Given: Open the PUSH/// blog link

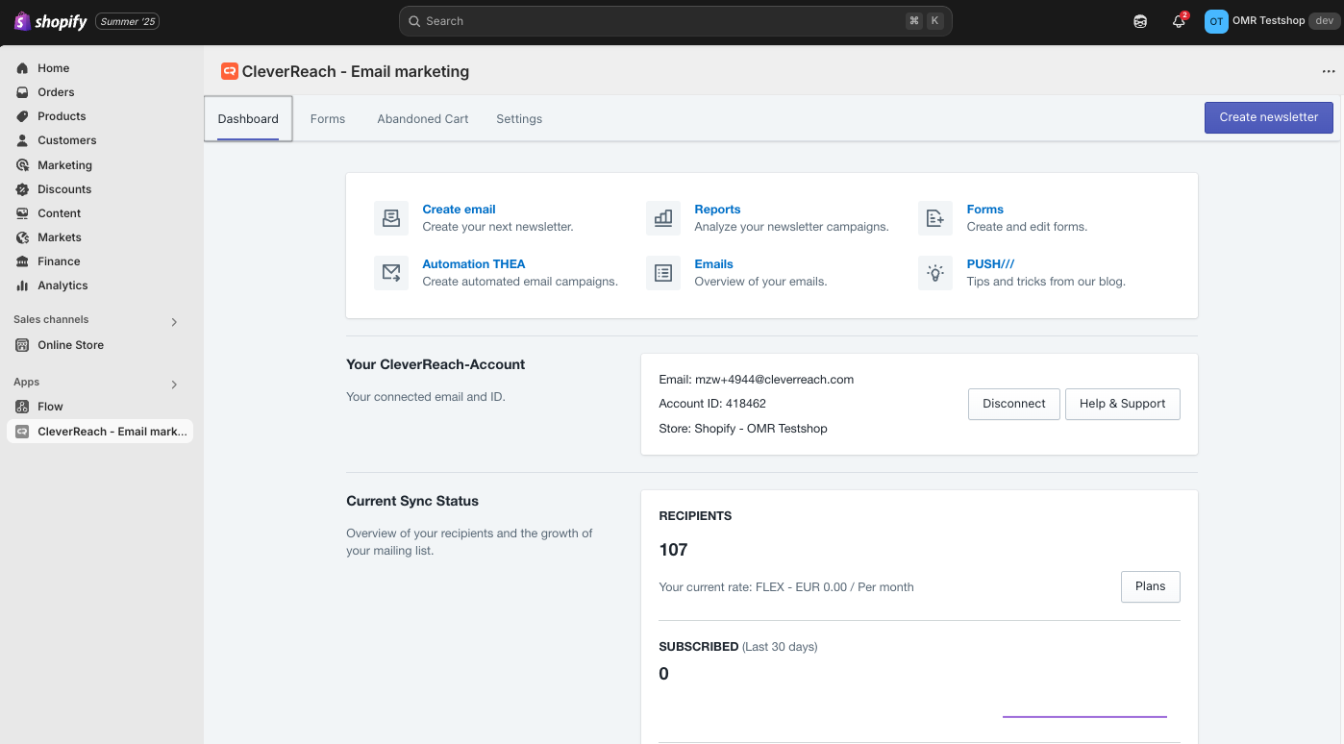Looking at the screenshot, I should [991, 264].
